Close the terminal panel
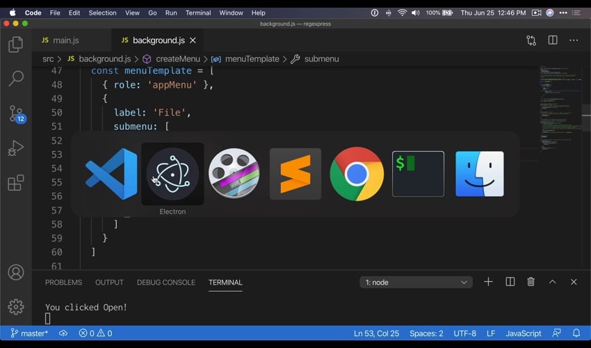Screen dimensions: 591x348 [574, 282]
